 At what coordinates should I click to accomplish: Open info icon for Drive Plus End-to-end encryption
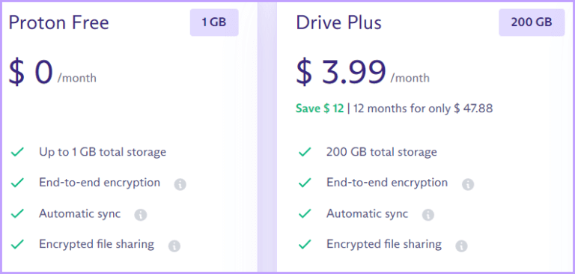coord(467,184)
